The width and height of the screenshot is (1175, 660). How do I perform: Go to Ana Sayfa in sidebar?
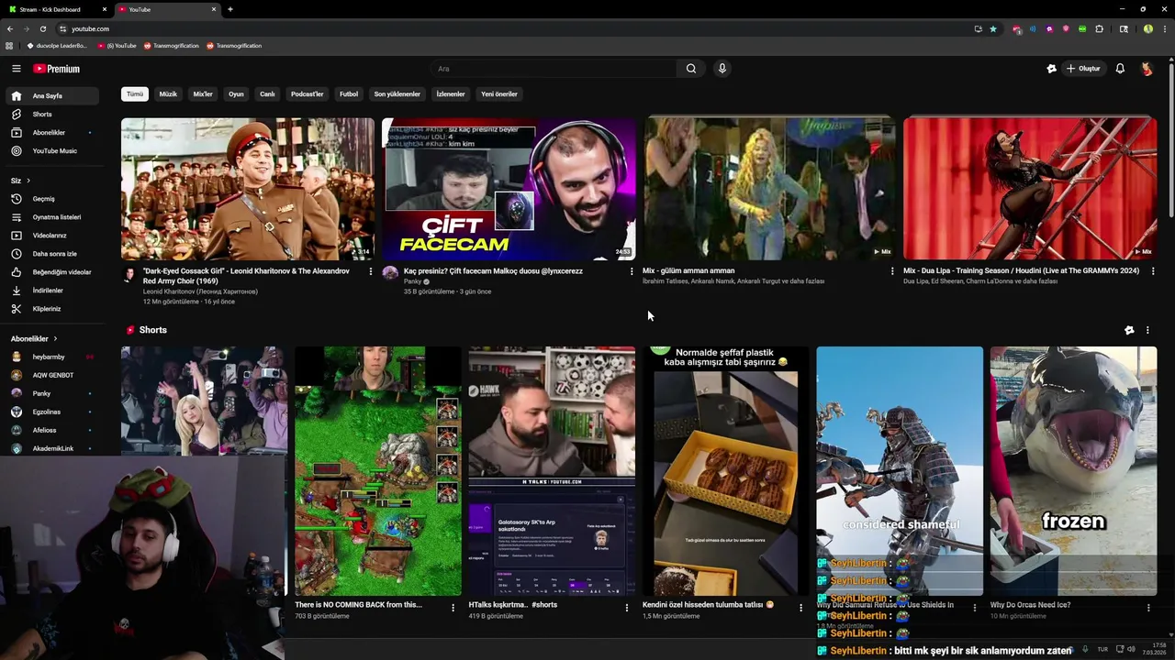[50, 95]
